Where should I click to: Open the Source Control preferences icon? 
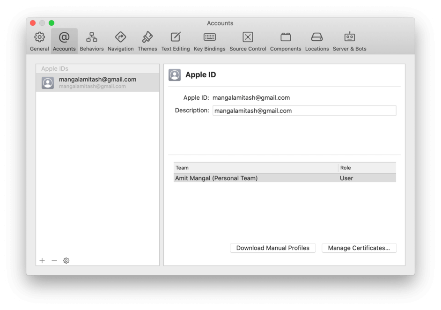point(248,37)
